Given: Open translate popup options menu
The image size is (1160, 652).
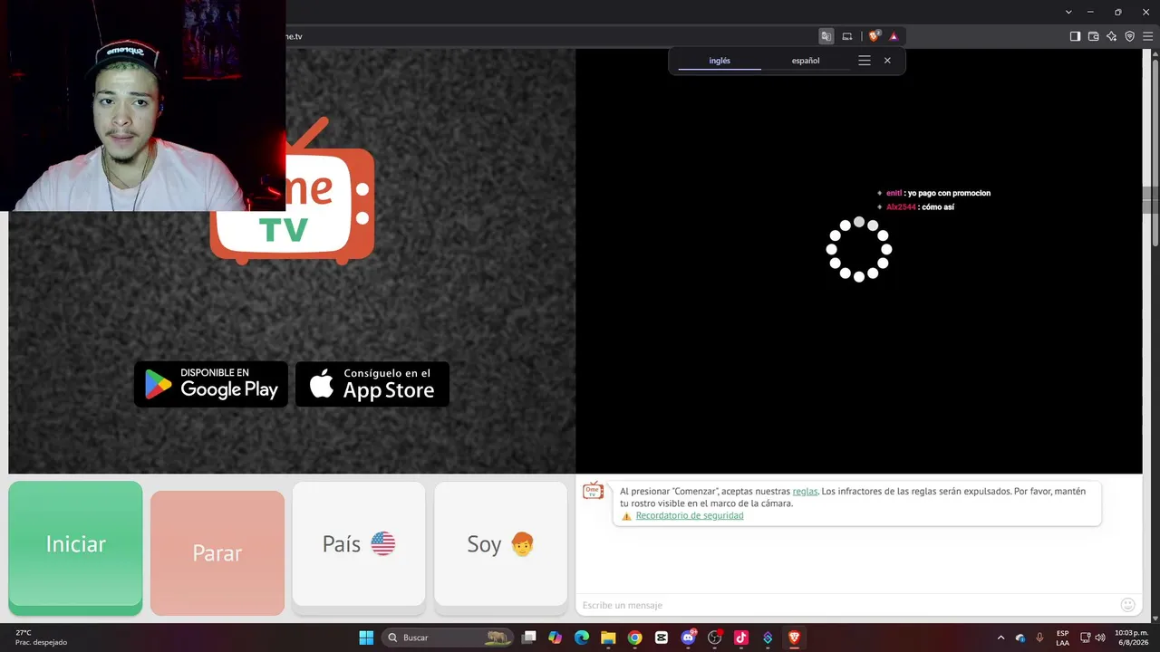Looking at the screenshot, I should coord(865,61).
